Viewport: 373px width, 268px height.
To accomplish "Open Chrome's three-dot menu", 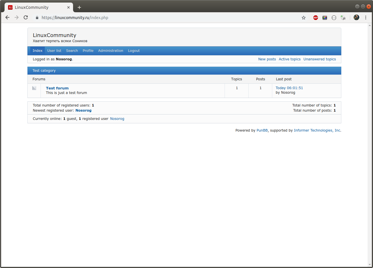I will [x=366, y=17].
